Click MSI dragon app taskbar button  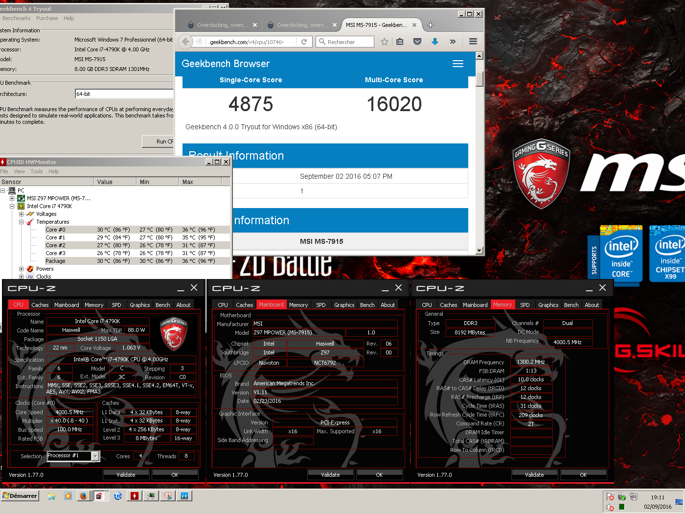coord(100,496)
